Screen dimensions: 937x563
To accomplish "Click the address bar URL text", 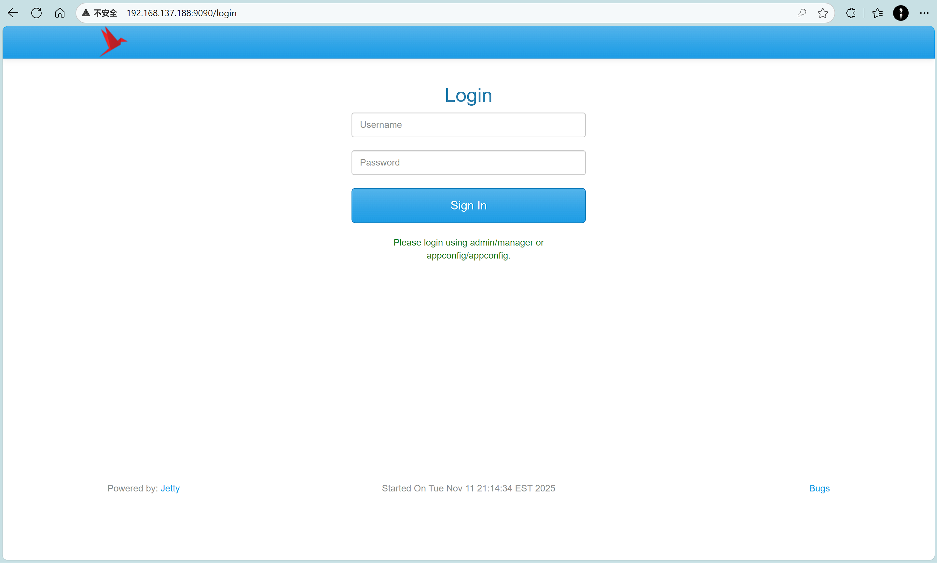I will tap(181, 13).
